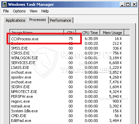Image resolution: width=139 pixels, height=124 pixels.
Task: Maximize the Task Manager window
Action: click(128, 4)
